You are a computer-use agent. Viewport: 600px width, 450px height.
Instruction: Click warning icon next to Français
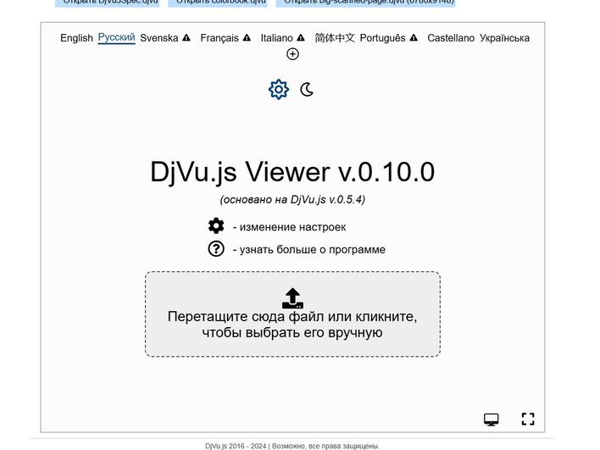click(x=247, y=38)
